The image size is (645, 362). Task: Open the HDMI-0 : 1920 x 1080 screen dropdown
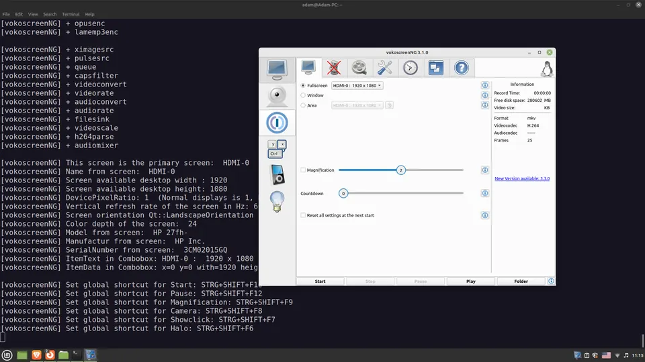(357, 85)
